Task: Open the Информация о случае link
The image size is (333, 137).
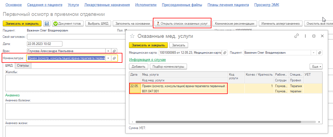Action: pyautogui.click(x=147, y=59)
